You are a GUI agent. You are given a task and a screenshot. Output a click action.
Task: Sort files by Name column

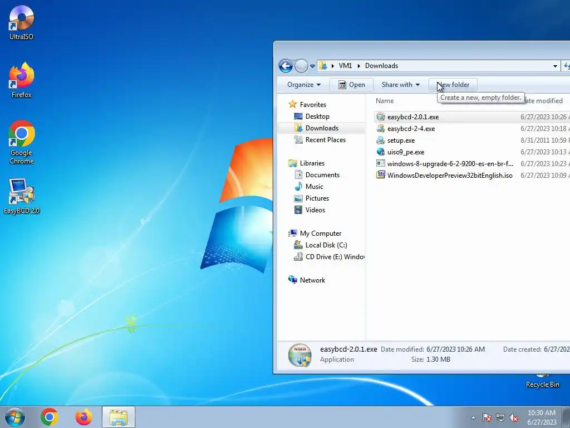click(x=385, y=101)
